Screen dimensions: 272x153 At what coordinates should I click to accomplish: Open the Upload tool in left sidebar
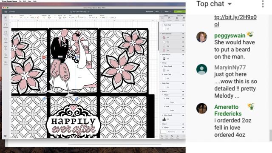tap(6, 63)
